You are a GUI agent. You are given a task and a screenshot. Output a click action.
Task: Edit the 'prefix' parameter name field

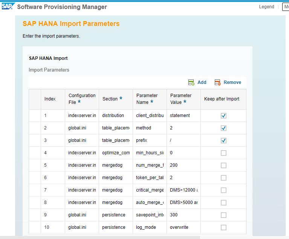click(150, 140)
